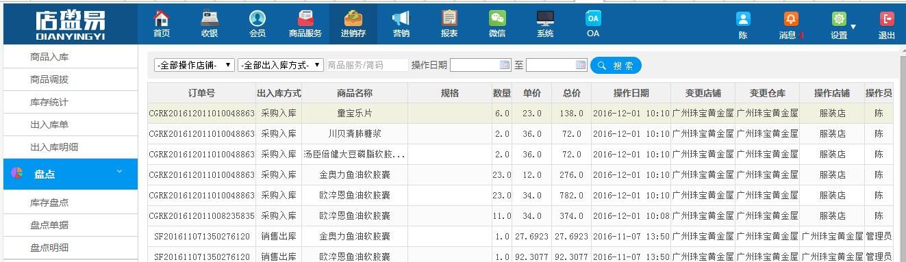
Task: Click the pie chart icon beside 盘点
Action: [17, 174]
